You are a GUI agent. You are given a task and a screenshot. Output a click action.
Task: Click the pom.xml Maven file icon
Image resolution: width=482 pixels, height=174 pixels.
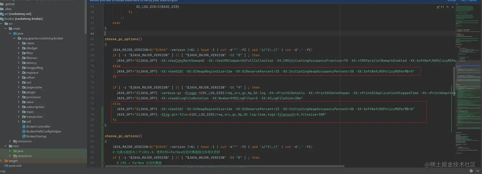pyautogui.click(x=6, y=166)
